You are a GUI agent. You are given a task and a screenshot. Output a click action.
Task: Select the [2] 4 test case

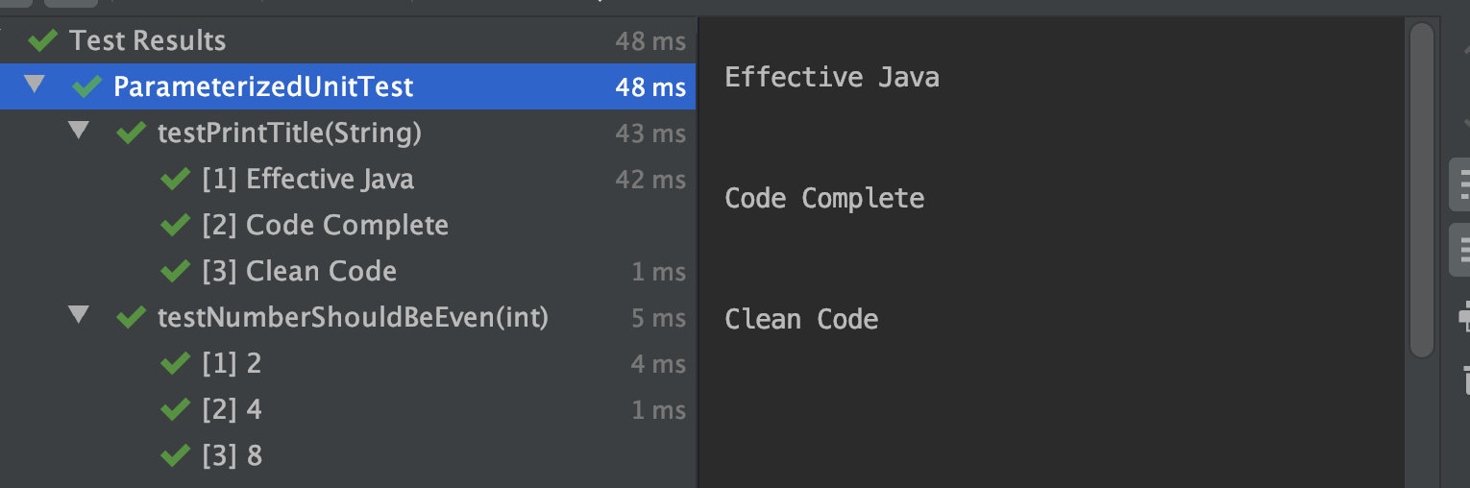[x=348, y=409]
